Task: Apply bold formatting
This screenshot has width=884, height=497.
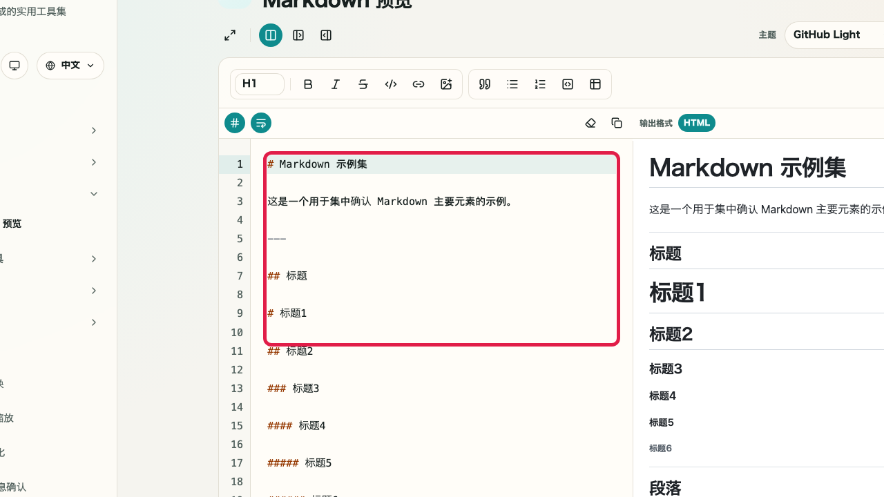Action: pos(308,84)
